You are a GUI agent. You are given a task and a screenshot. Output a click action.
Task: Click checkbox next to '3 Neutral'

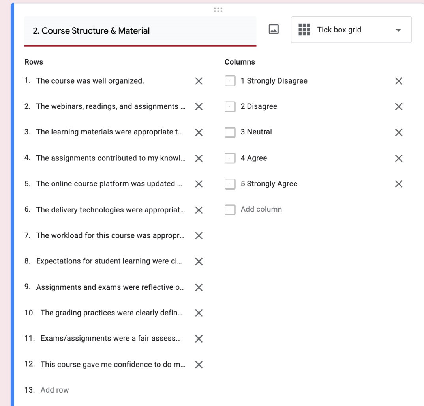(230, 132)
